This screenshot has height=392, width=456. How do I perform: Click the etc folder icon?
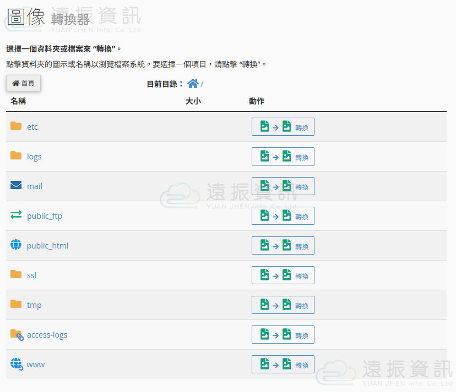[x=16, y=126]
